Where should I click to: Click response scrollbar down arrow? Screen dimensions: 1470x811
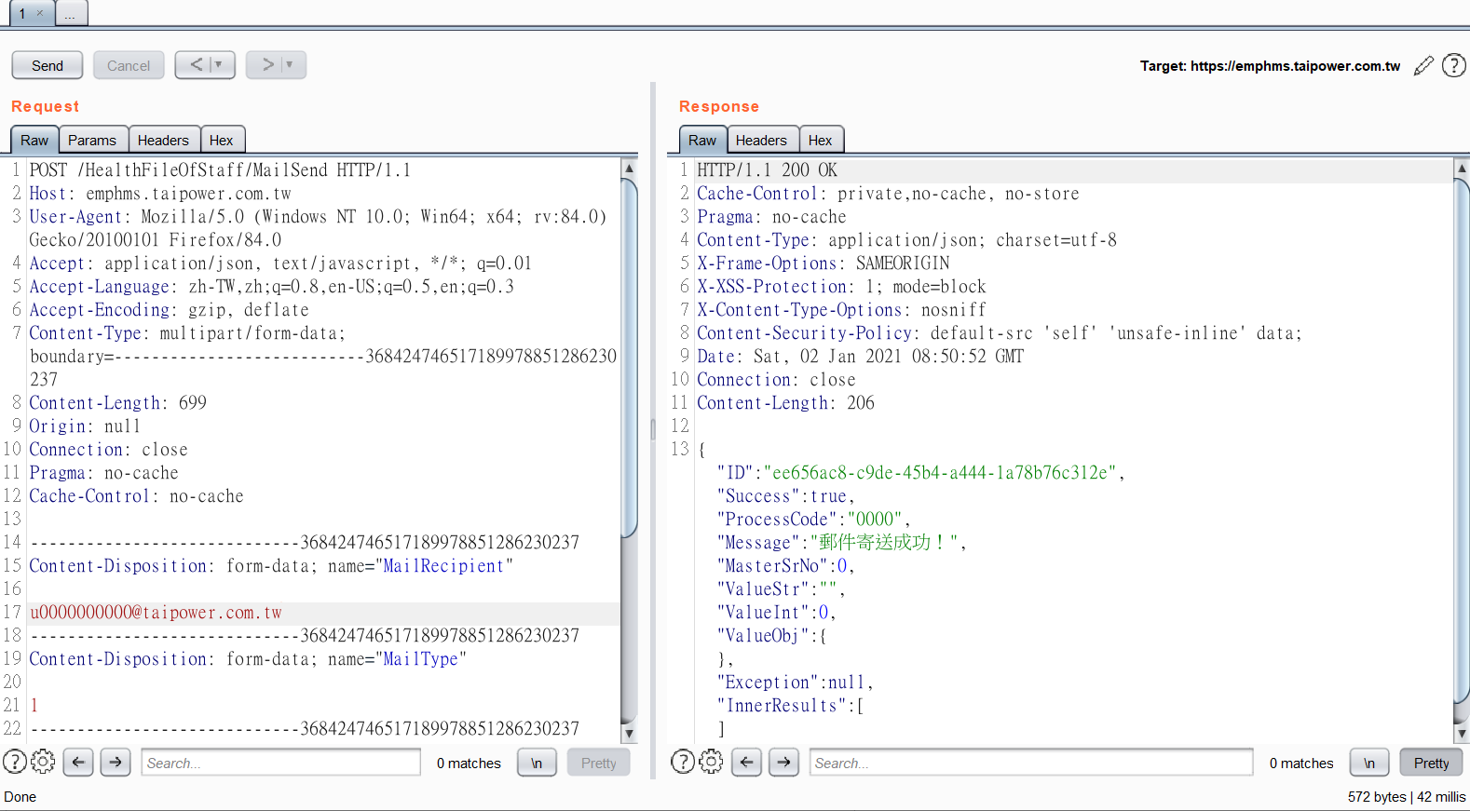click(x=1462, y=734)
